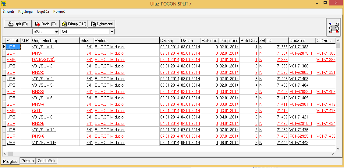Select the RNS-2 cell
Image resolution: width=344 pixels, height=168 pixels.
click(55, 72)
